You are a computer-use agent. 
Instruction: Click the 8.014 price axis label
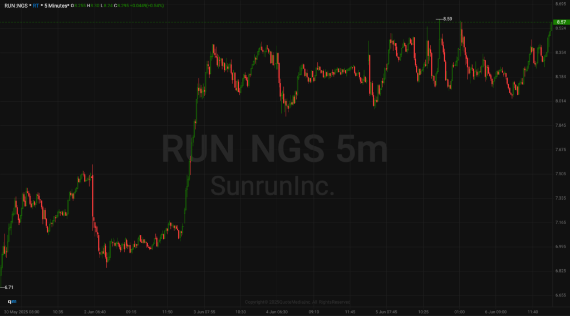tap(561, 101)
